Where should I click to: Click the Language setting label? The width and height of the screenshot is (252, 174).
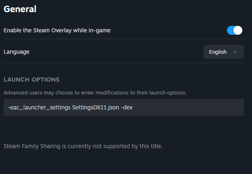16,52
